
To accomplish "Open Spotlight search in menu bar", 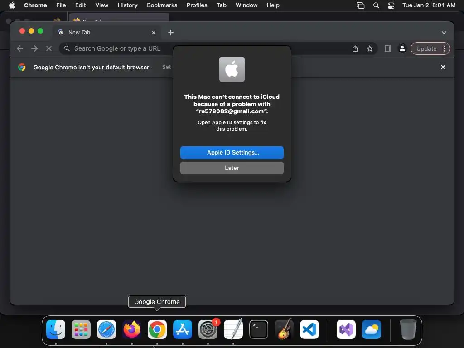I will 376,5.
